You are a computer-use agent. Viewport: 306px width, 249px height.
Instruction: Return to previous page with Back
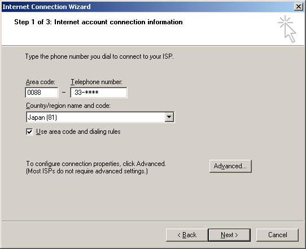(187, 235)
